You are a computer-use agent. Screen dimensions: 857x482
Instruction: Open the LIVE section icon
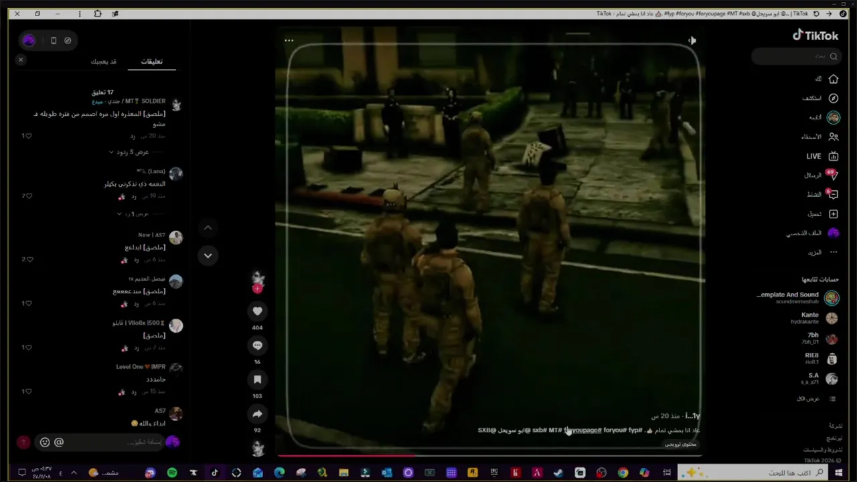pos(833,156)
